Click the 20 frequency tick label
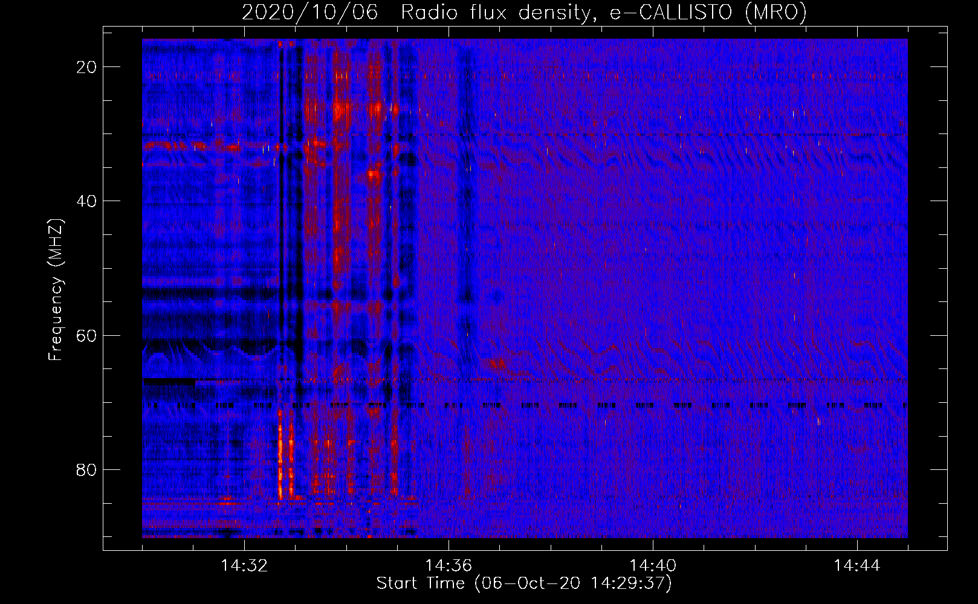This screenshot has width=978, height=604. point(86,67)
